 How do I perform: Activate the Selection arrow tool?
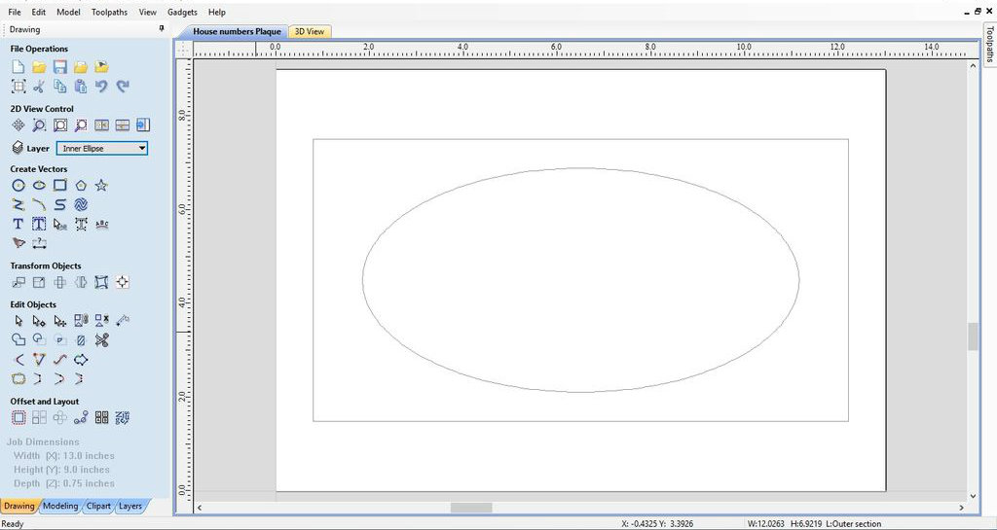click(x=18, y=321)
